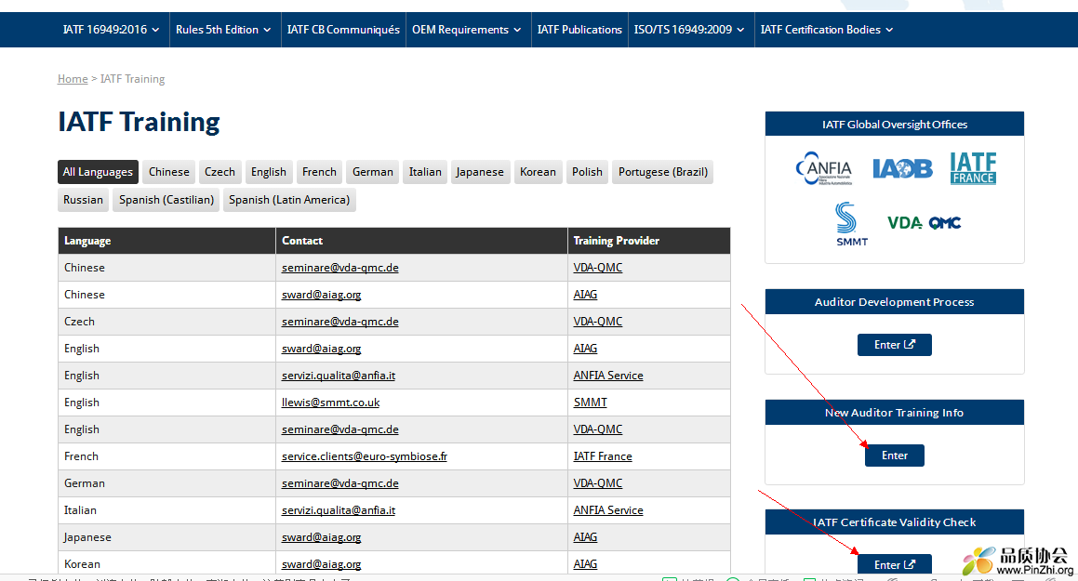Filter training by Polish

coord(587,172)
